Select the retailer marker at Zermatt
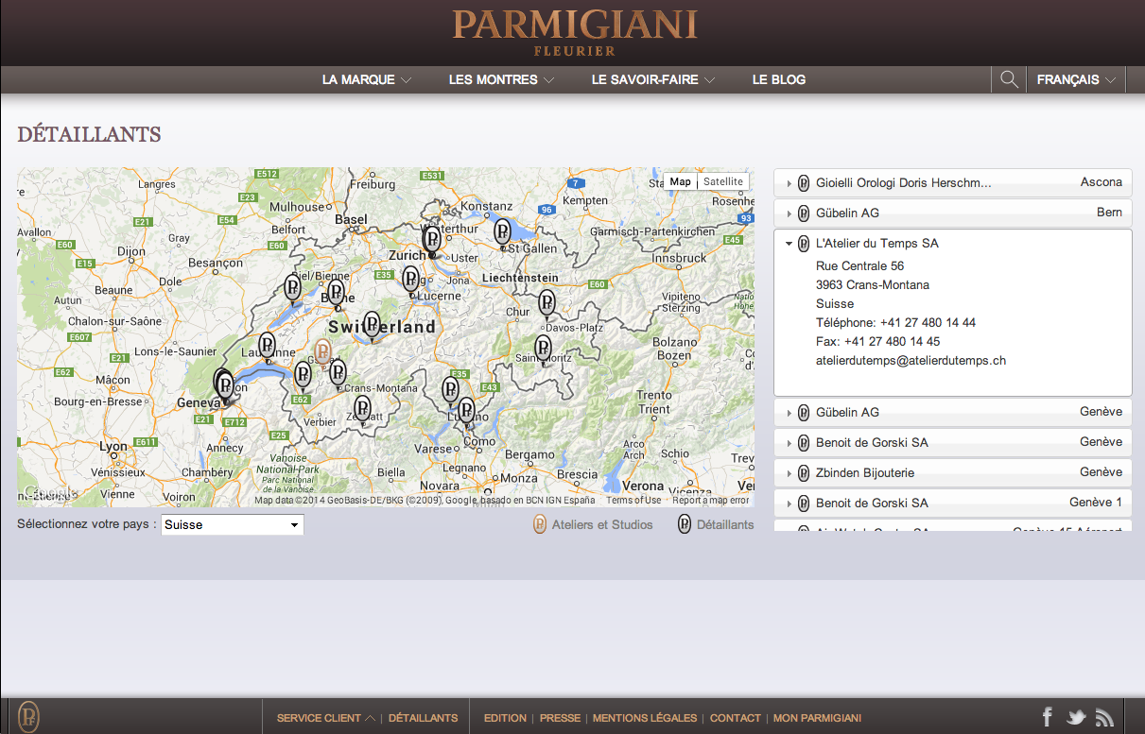1145x734 pixels. click(x=362, y=408)
